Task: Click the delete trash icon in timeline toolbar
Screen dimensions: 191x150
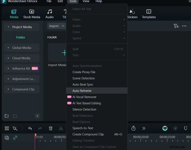Action: 50,128
